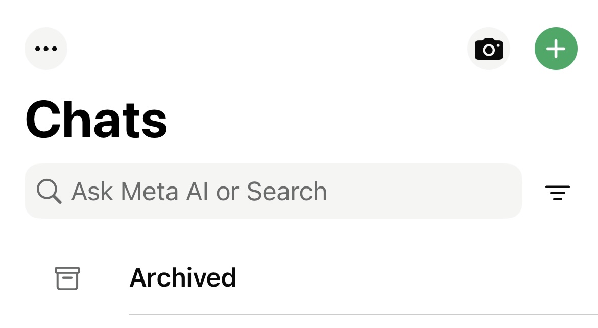Click the gray circle ellipsis button
The width and height of the screenshot is (598, 328).
pos(46,49)
